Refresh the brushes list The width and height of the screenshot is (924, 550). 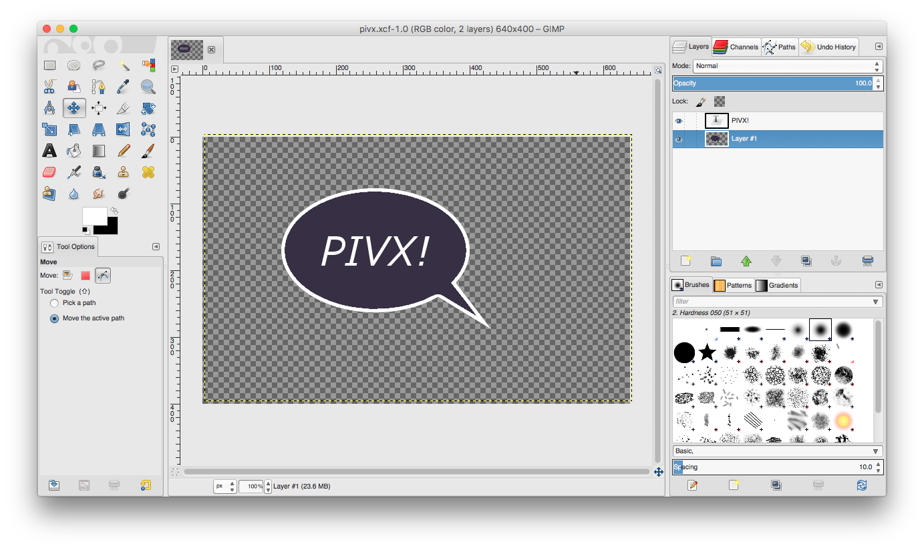pos(861,485)
